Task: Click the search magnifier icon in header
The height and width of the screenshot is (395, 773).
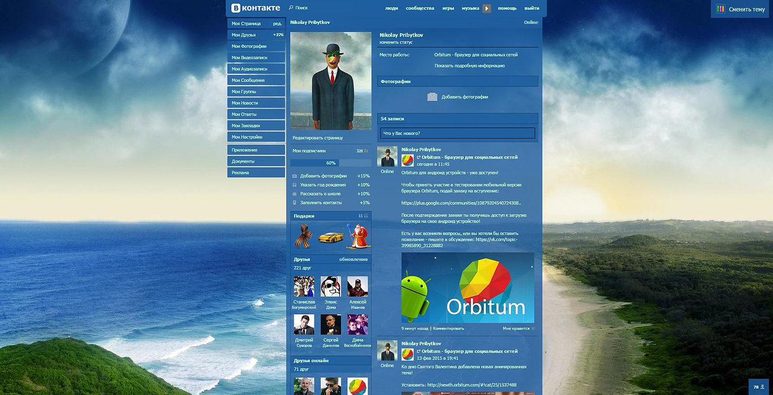Action: pos(291,8)
